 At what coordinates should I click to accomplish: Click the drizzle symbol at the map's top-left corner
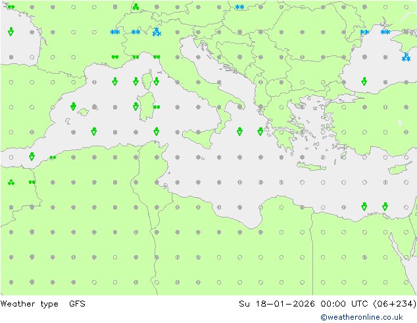point(11,7)
